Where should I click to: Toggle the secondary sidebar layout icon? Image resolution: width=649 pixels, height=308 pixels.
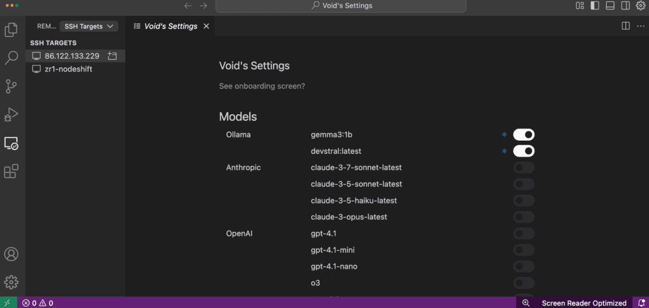625,6
